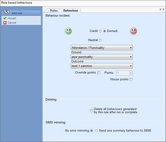
Task: Click the Accept link in sidebar
Action: tap(12, 18)
